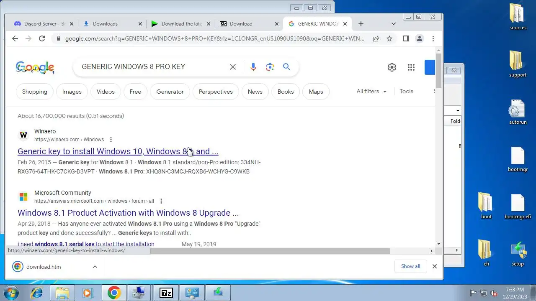536x301 pixels.
Task: Close the Discord Server tab
Action: (x=72, y=24)
